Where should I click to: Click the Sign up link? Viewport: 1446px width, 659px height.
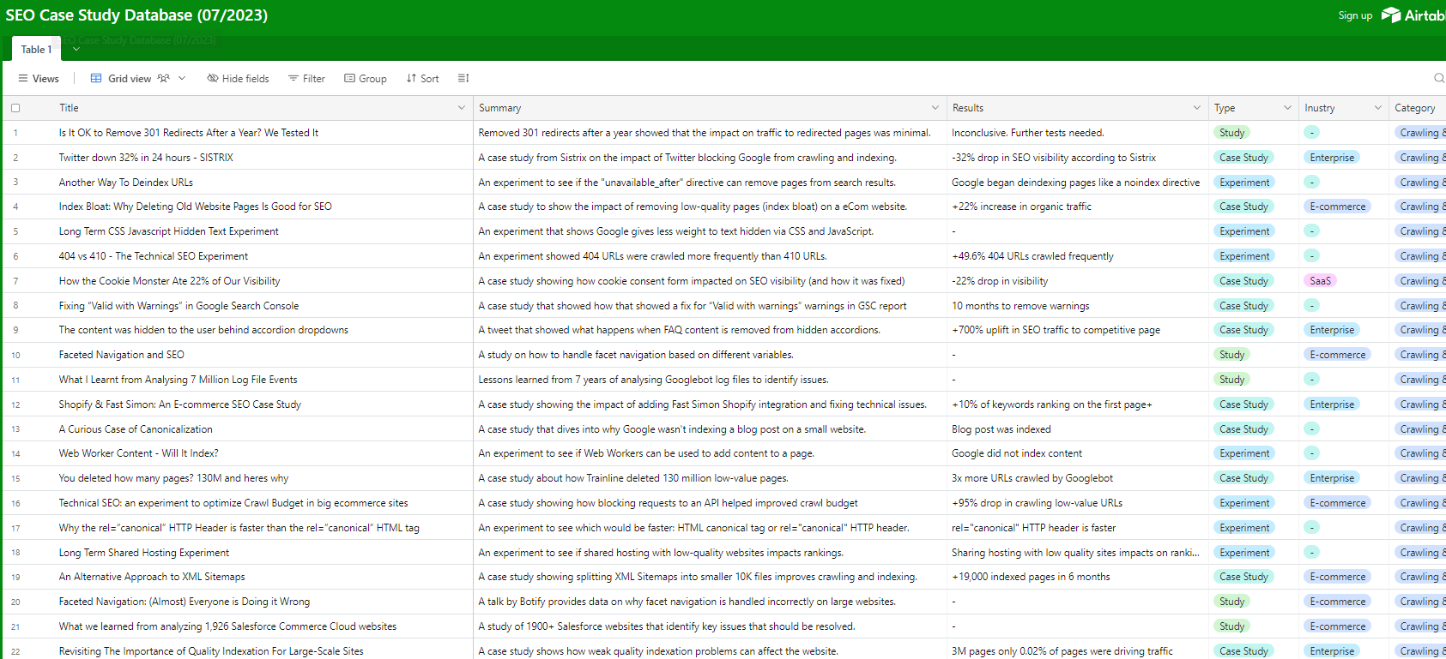pyautogui.click(x=1355, y=15)
